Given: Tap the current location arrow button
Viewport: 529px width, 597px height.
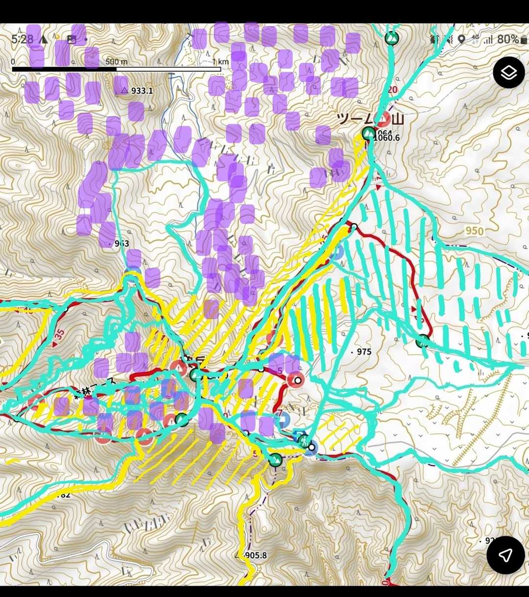Looking at the screenshot, I should point(505,554).
